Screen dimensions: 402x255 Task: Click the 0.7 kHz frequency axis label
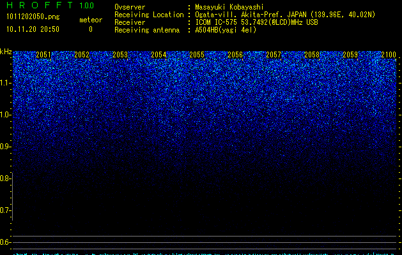5,210
